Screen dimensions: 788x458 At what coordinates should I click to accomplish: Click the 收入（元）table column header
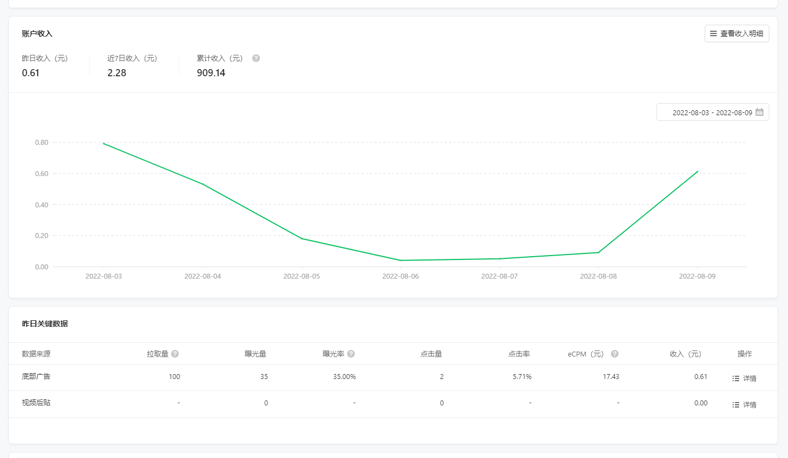click(685, 354)
